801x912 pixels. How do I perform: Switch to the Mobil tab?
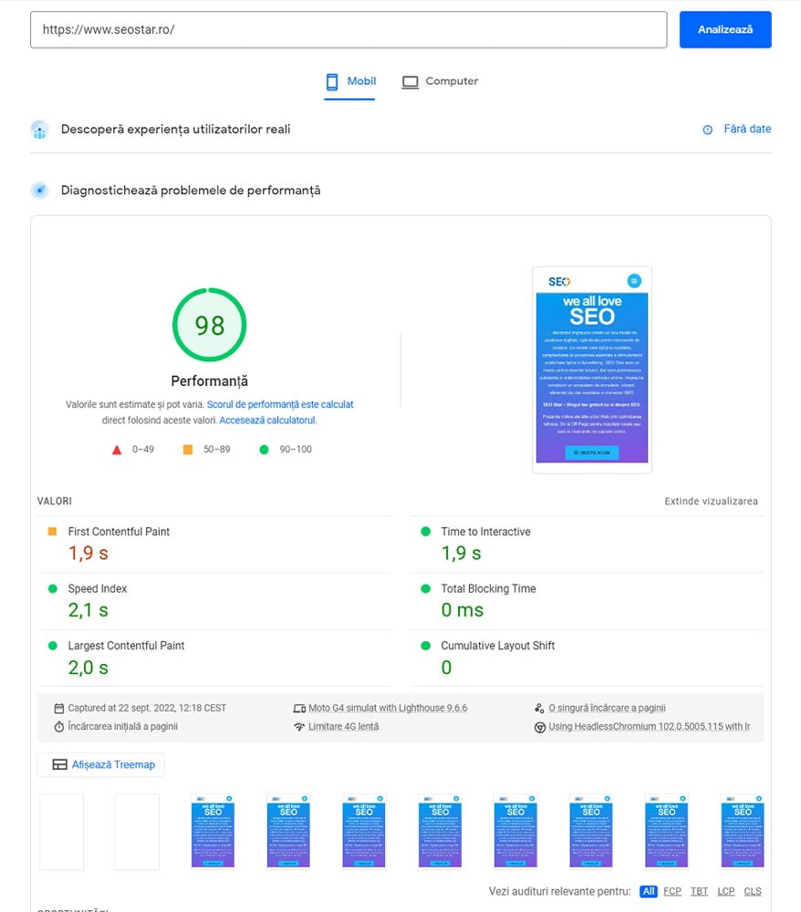(x=349, y=82)
